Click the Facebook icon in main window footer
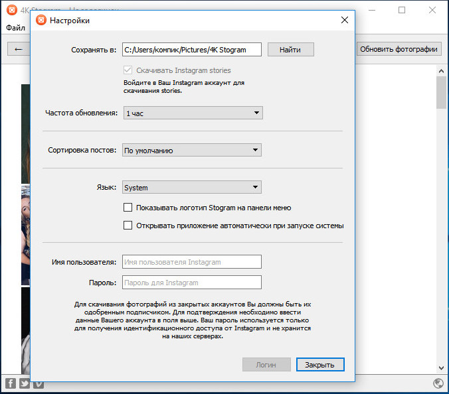The height and width of the screenshot is (394, 449). coord(11,383)
